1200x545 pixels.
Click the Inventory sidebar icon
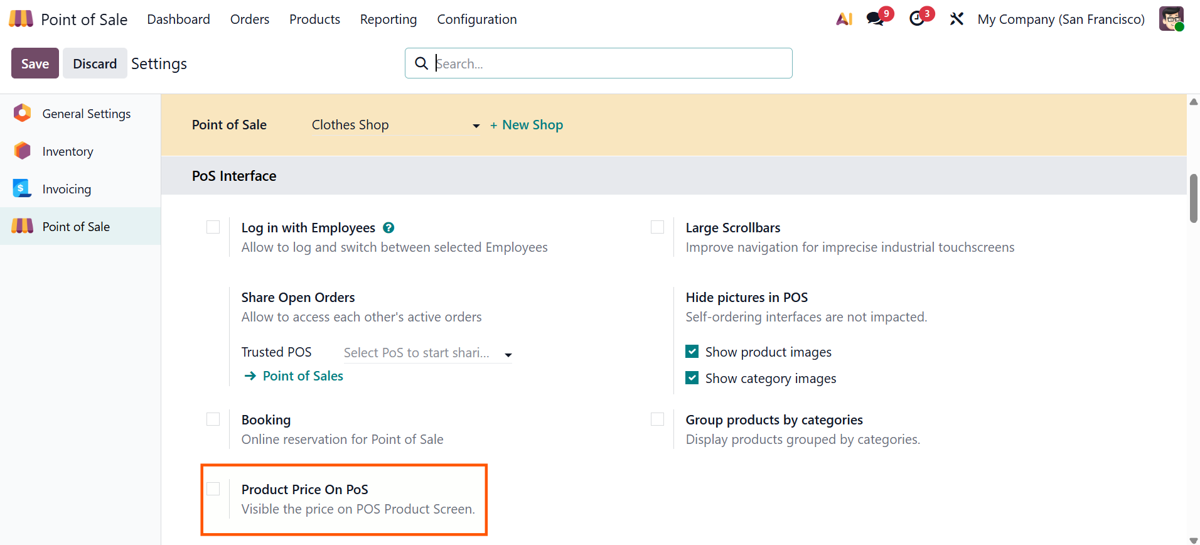(x=22, y=151)
